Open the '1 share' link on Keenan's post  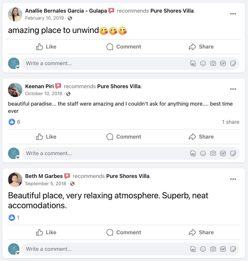tap(231, 122)
